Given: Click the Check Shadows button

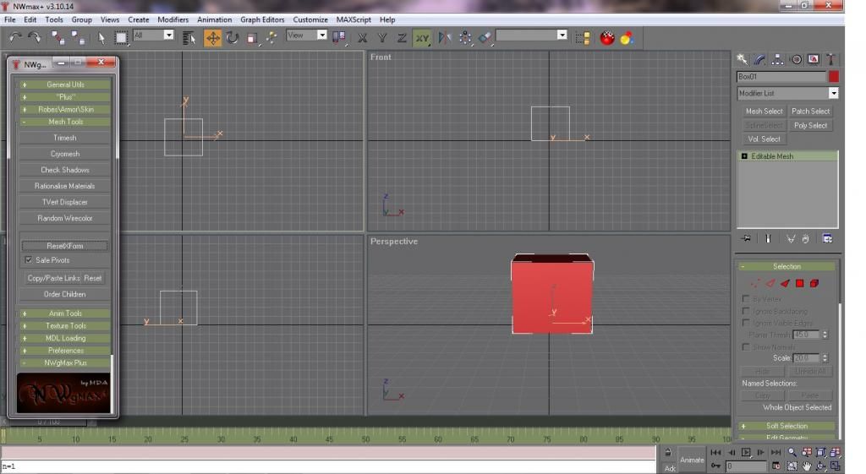Looking at the screenshot, I should pos(65,170).
